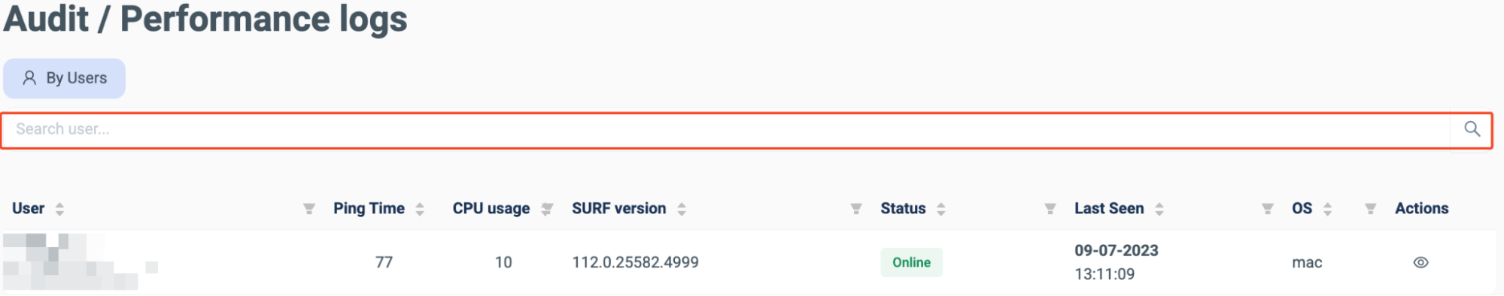The width and height of the screenshot is (1504, 296).
Task: Sort by OS column arrows
Action: (1327, 209)
